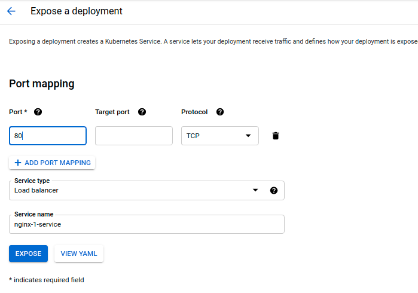Open the Service type help tooltip icon
The width and height of the screenshot is (418, 293).
point(274,190)
